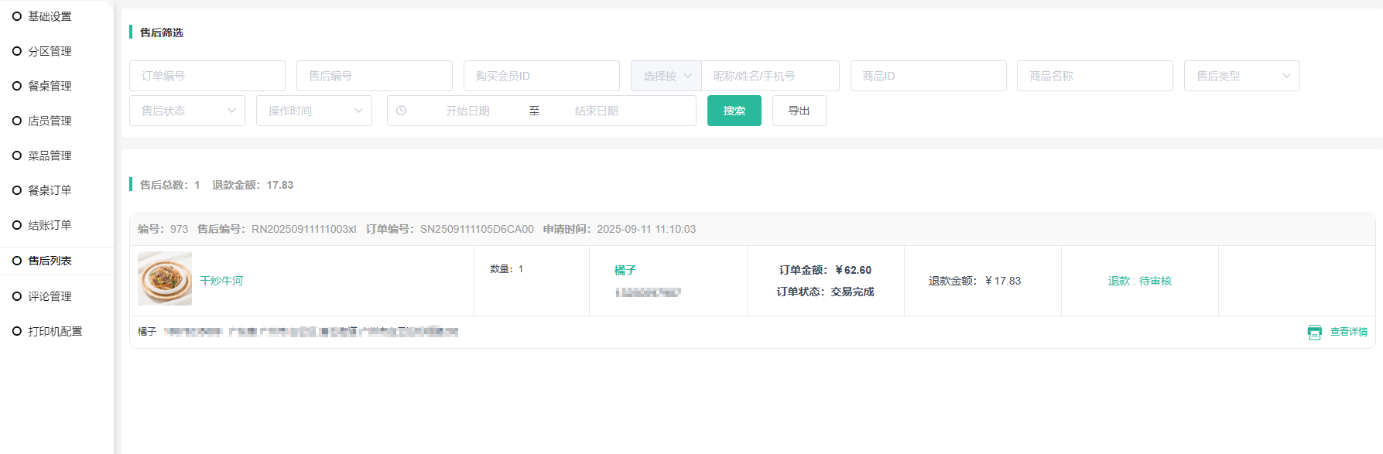Click the circle icon beside 售后列表
Image resolution: width=1383 pixels, height=454 pixels.
click(x=17, y=261)
